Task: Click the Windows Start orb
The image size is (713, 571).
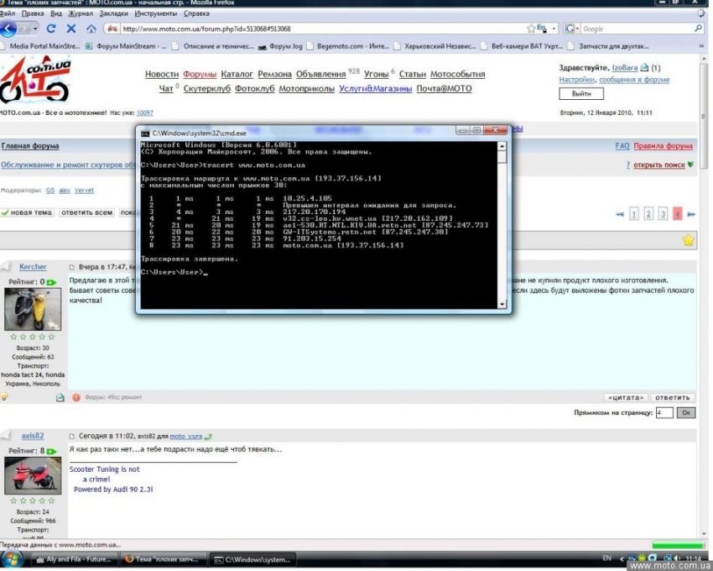Action: click(13, 559)
